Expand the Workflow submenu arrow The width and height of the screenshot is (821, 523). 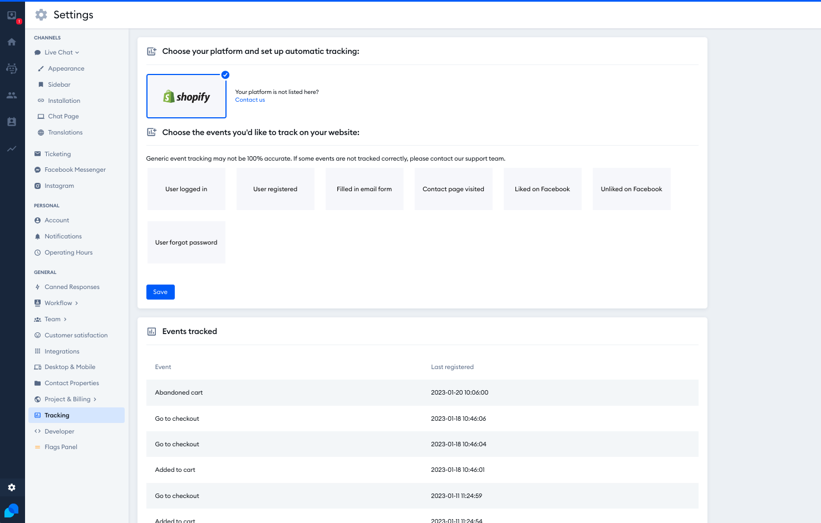tap(76, 303)
